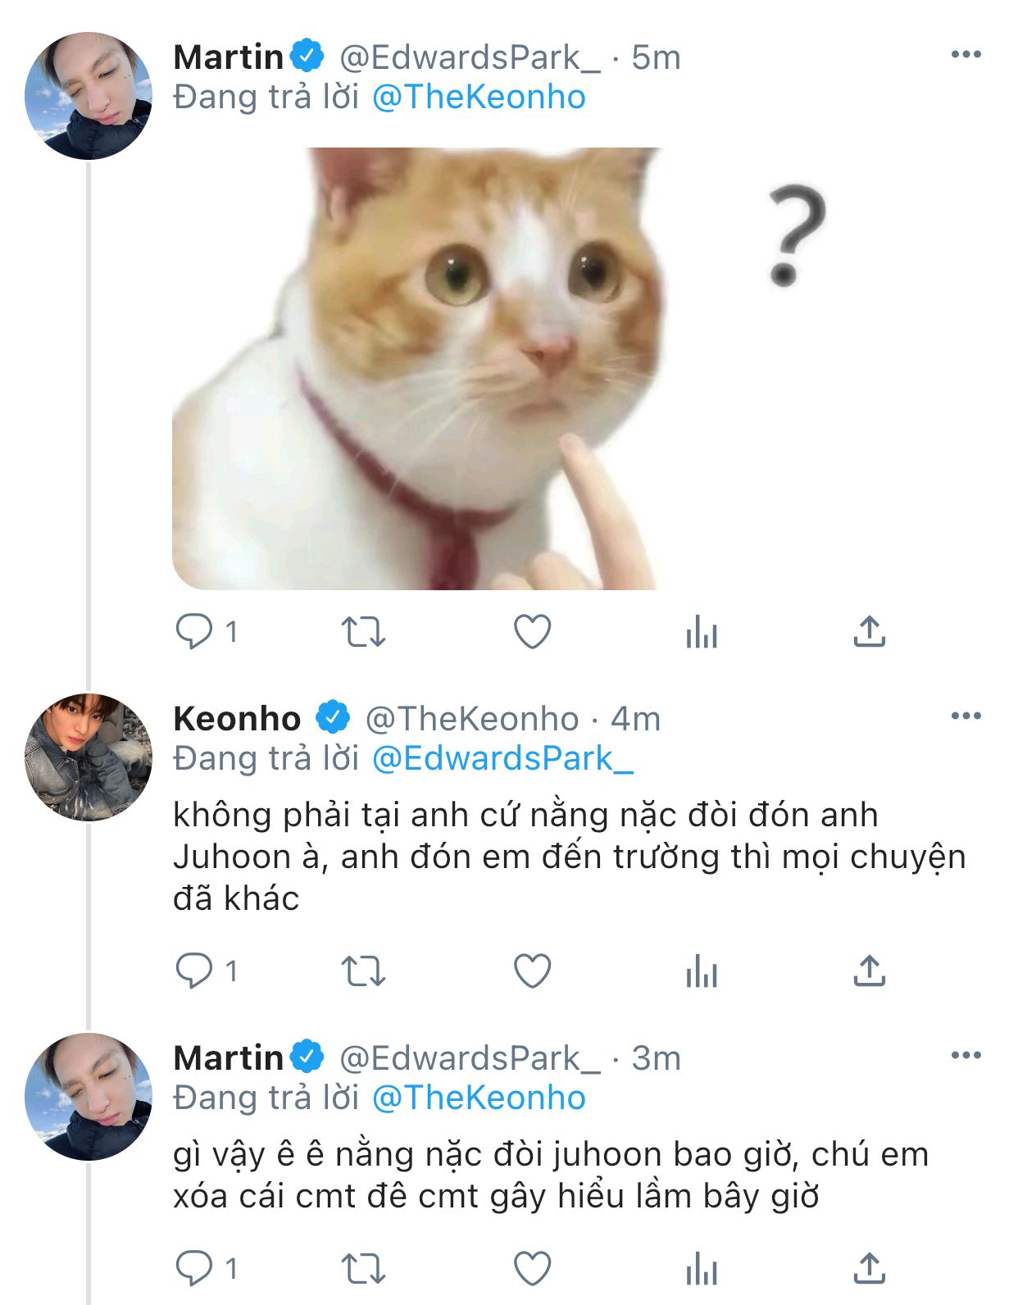Open @EdwardsPark_ mention in Keonho's reply
The image size is (1018, 1305).
click(502, 759)
